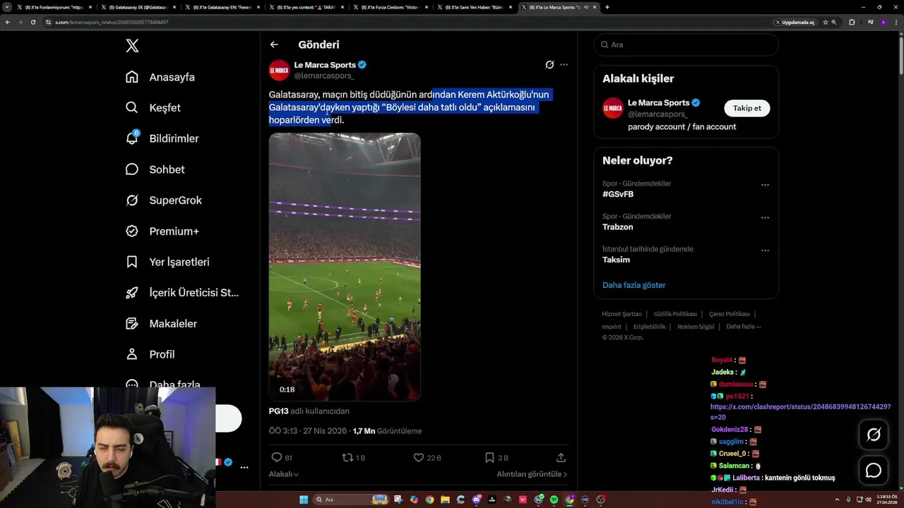Bookmark the post with 3 B icon
The width and height of the screenshot is (904, 508).
coord(489,458)
